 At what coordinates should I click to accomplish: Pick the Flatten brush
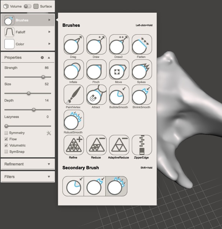click(141, 45)
